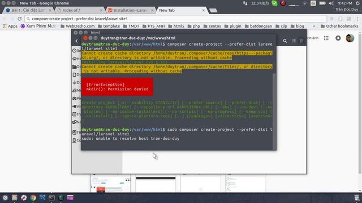
Task: Click the search icon in the file manager
Action: pyautogui.click(x=285, y=41)
